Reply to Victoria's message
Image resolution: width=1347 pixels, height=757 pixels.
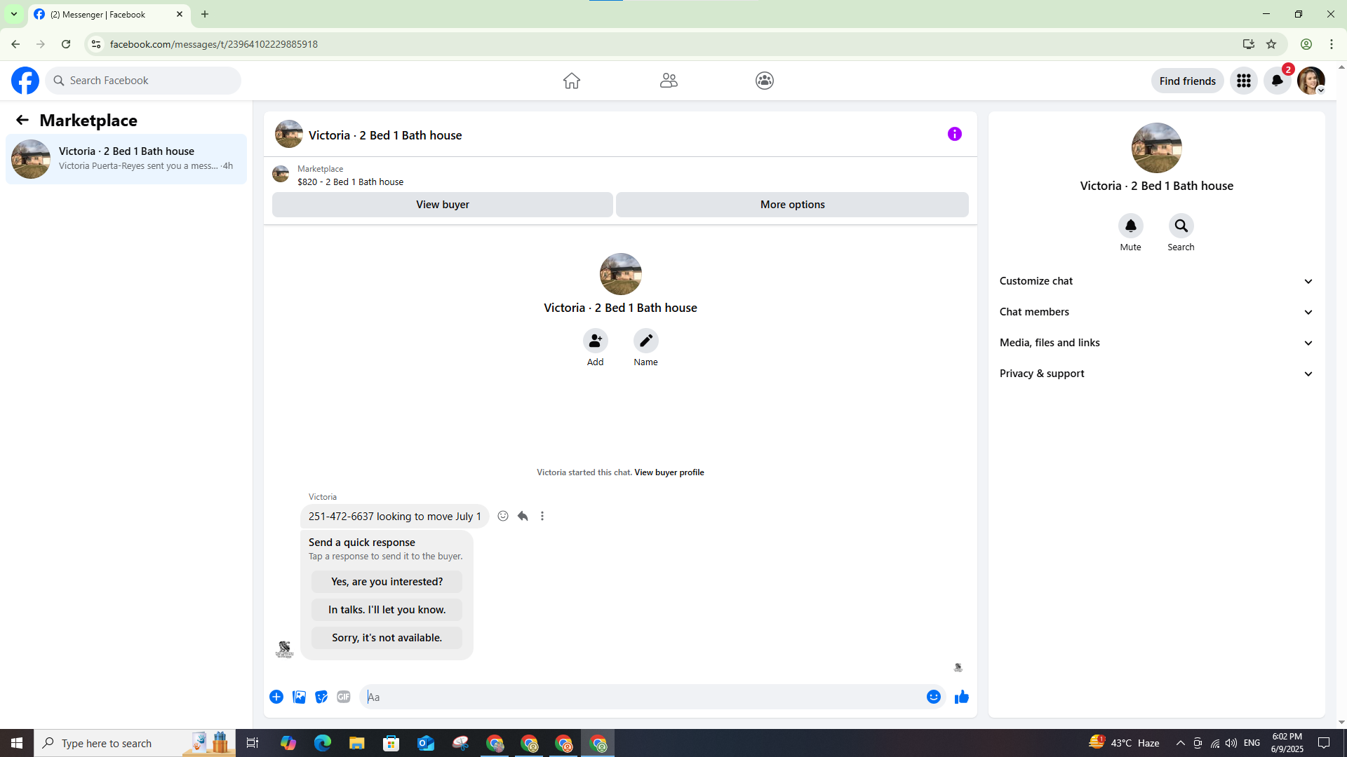523,516
